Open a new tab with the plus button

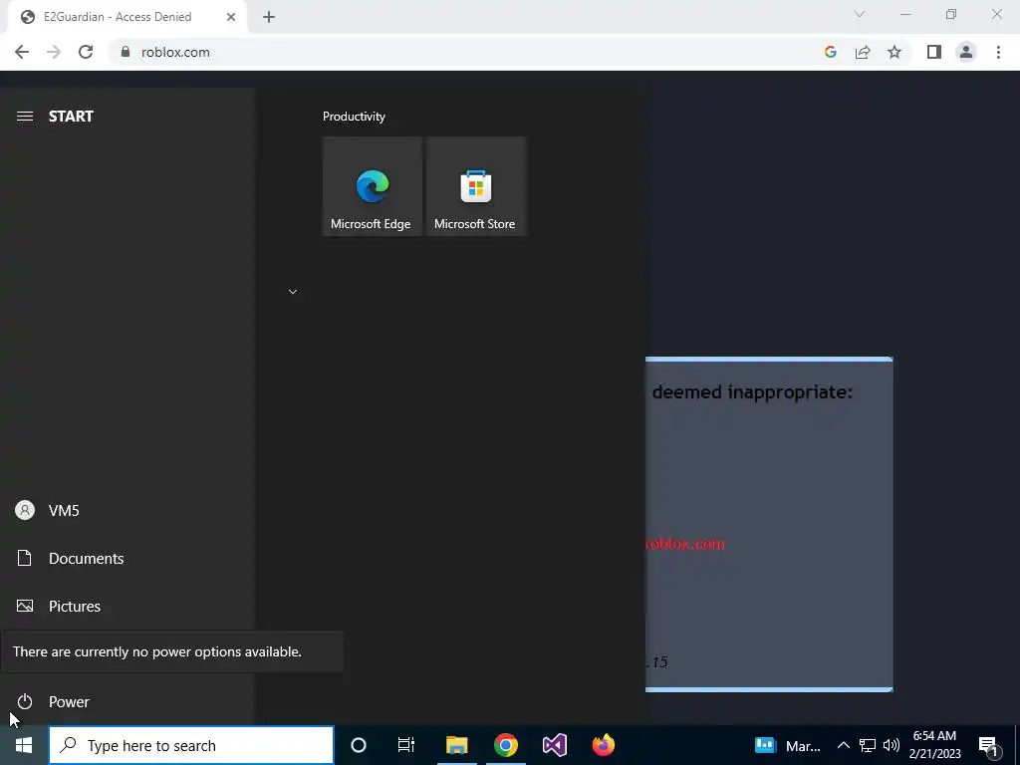point(269,17)
